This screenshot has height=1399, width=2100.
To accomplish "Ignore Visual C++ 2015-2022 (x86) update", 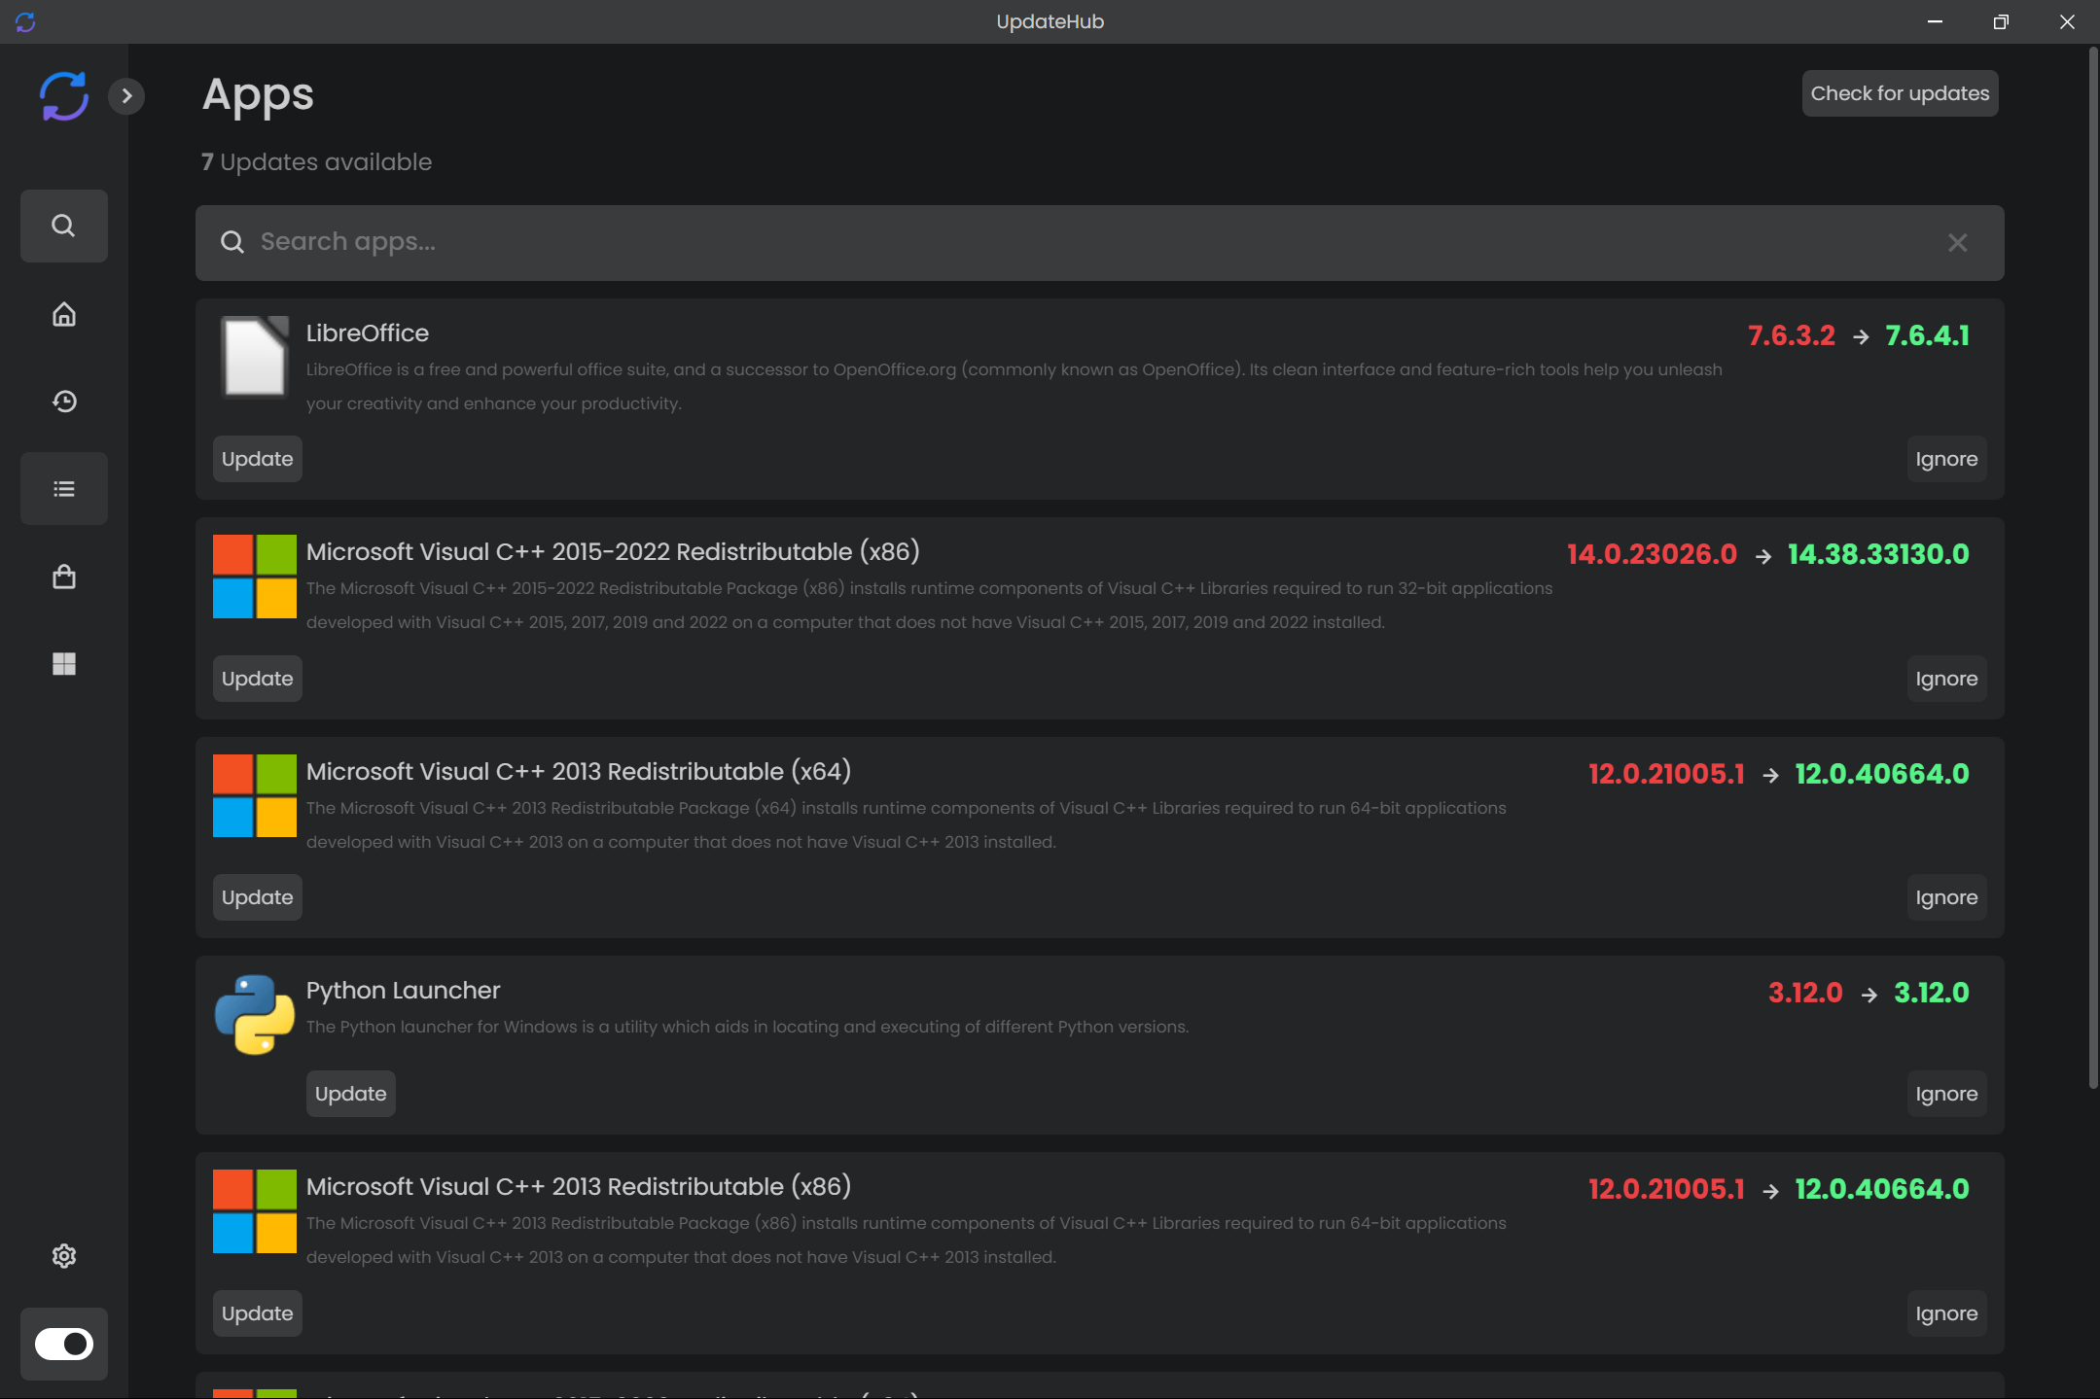I will (x=1945, y=679).
